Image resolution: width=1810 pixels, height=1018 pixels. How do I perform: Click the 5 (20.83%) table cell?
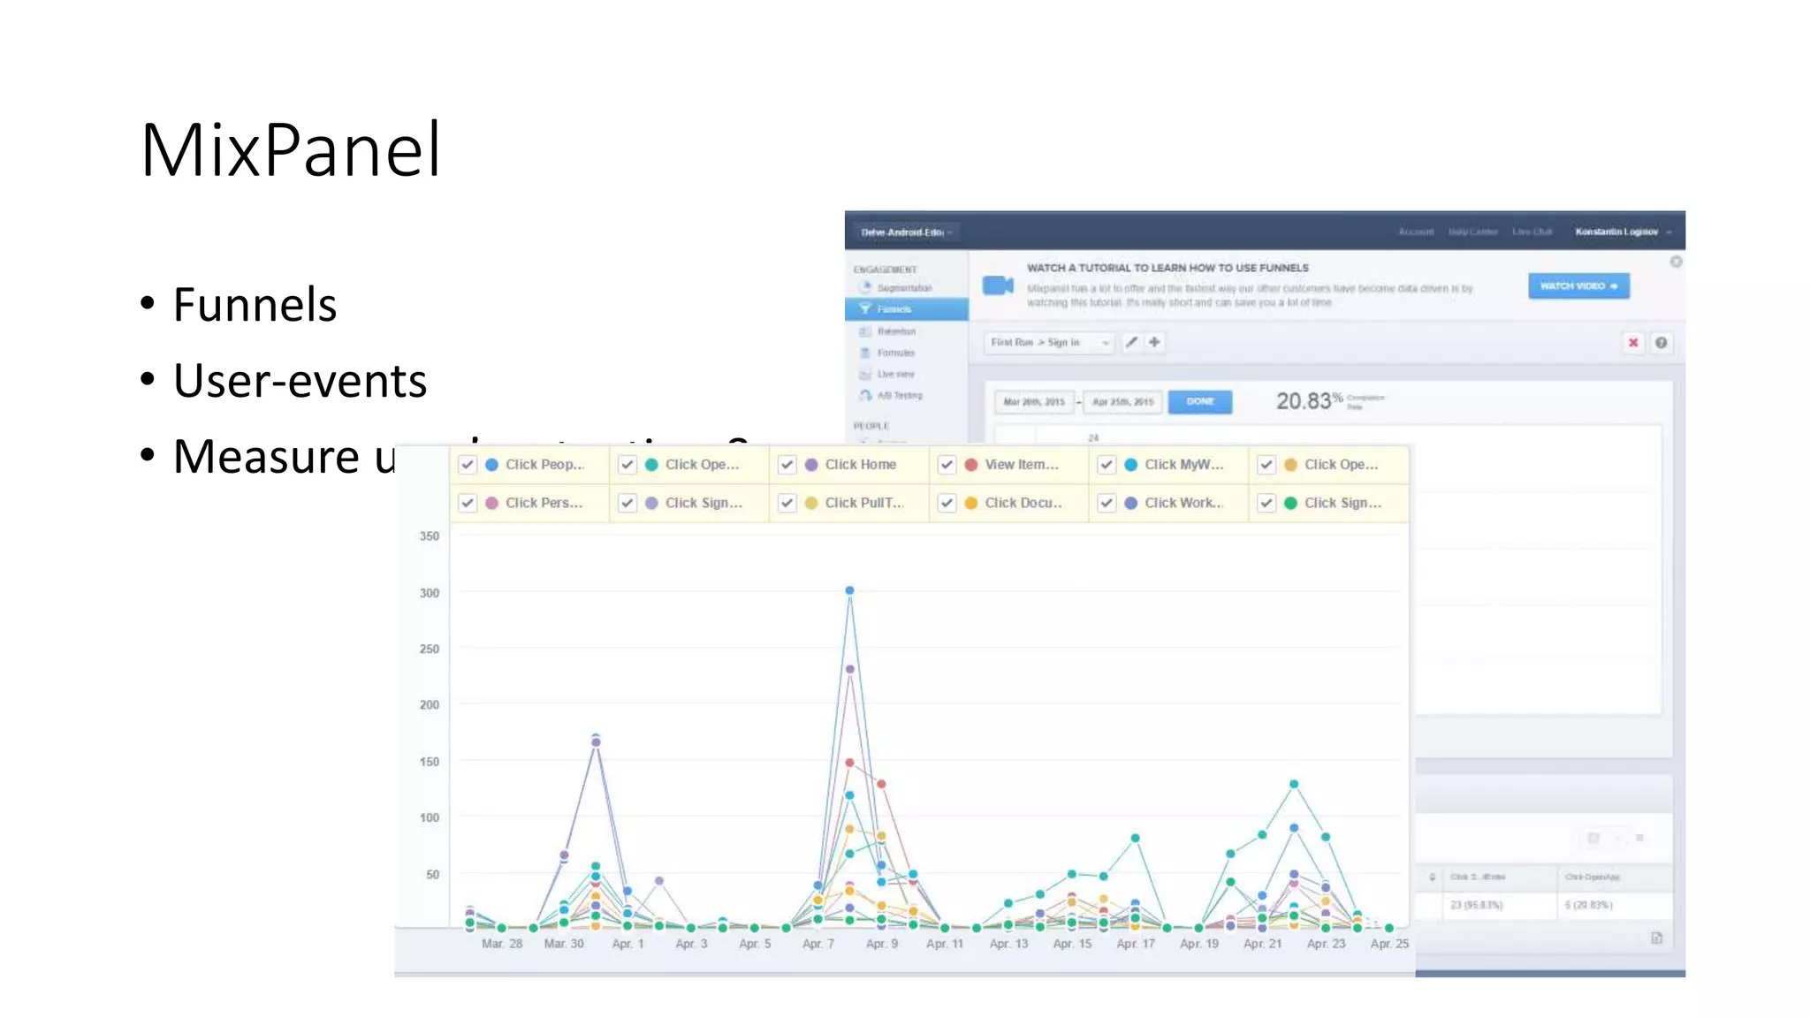coord(1588,905)
